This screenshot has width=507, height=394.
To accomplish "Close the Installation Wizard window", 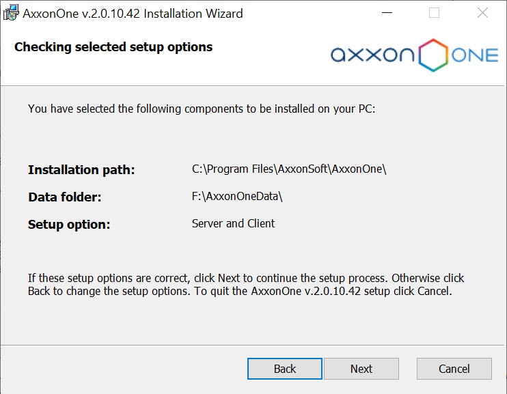I will pyautogui.click(x=482, y=13).
